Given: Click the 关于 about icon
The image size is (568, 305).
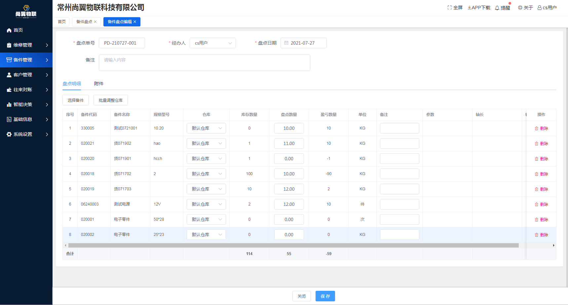Looking at the screenshot, I should coord(520,8).
